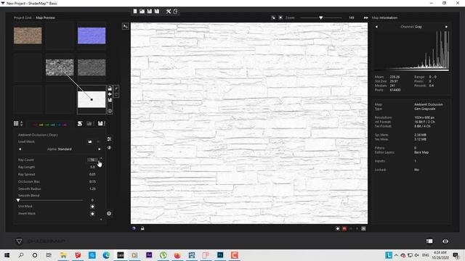Click the sphere icon below the preview
This screenshot has width=465, height=261.
pyautogui.click(x=134, y=228)
